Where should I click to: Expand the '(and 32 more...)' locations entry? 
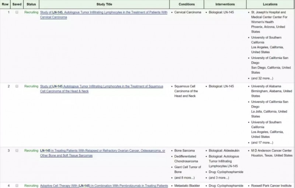262,78
